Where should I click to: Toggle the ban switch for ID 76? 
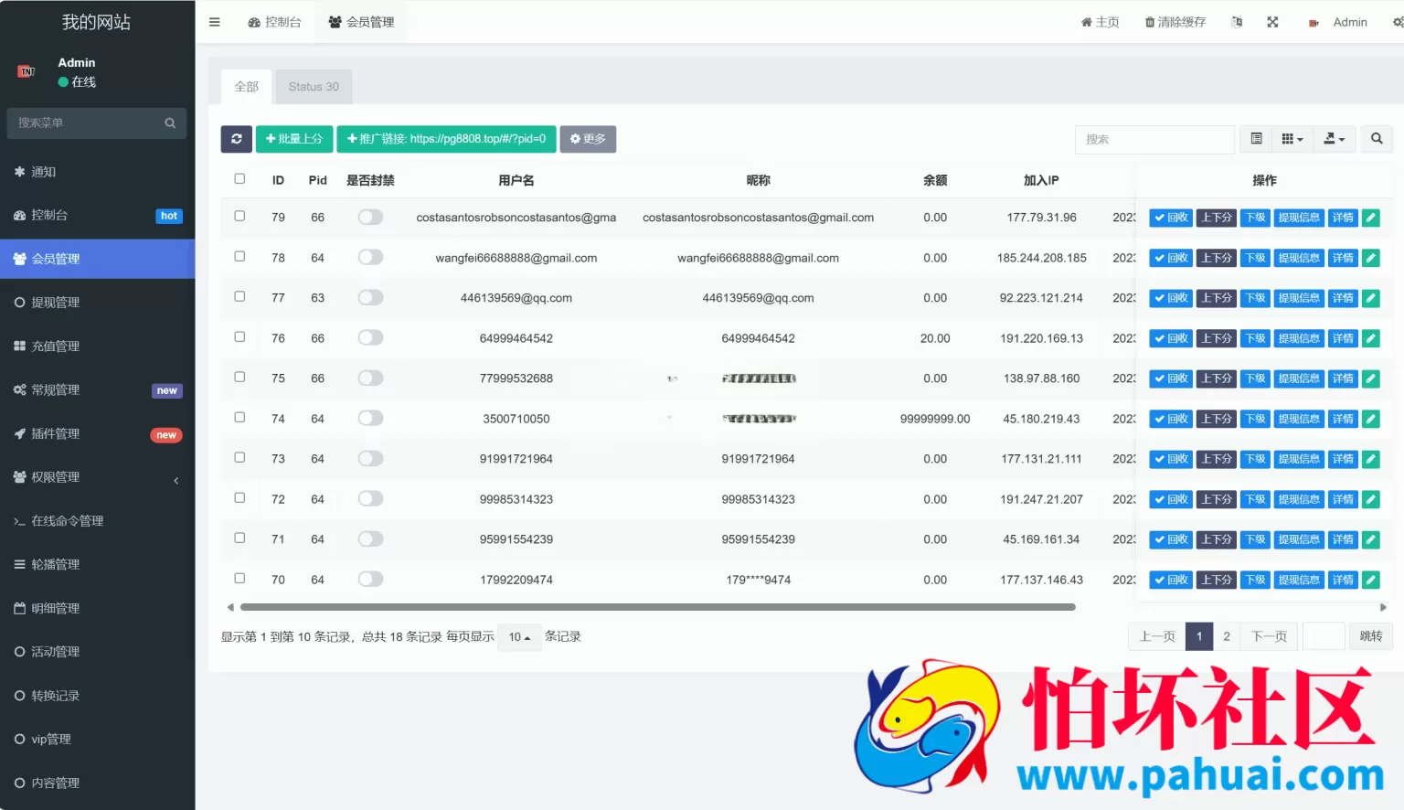[x=370, y=338]
